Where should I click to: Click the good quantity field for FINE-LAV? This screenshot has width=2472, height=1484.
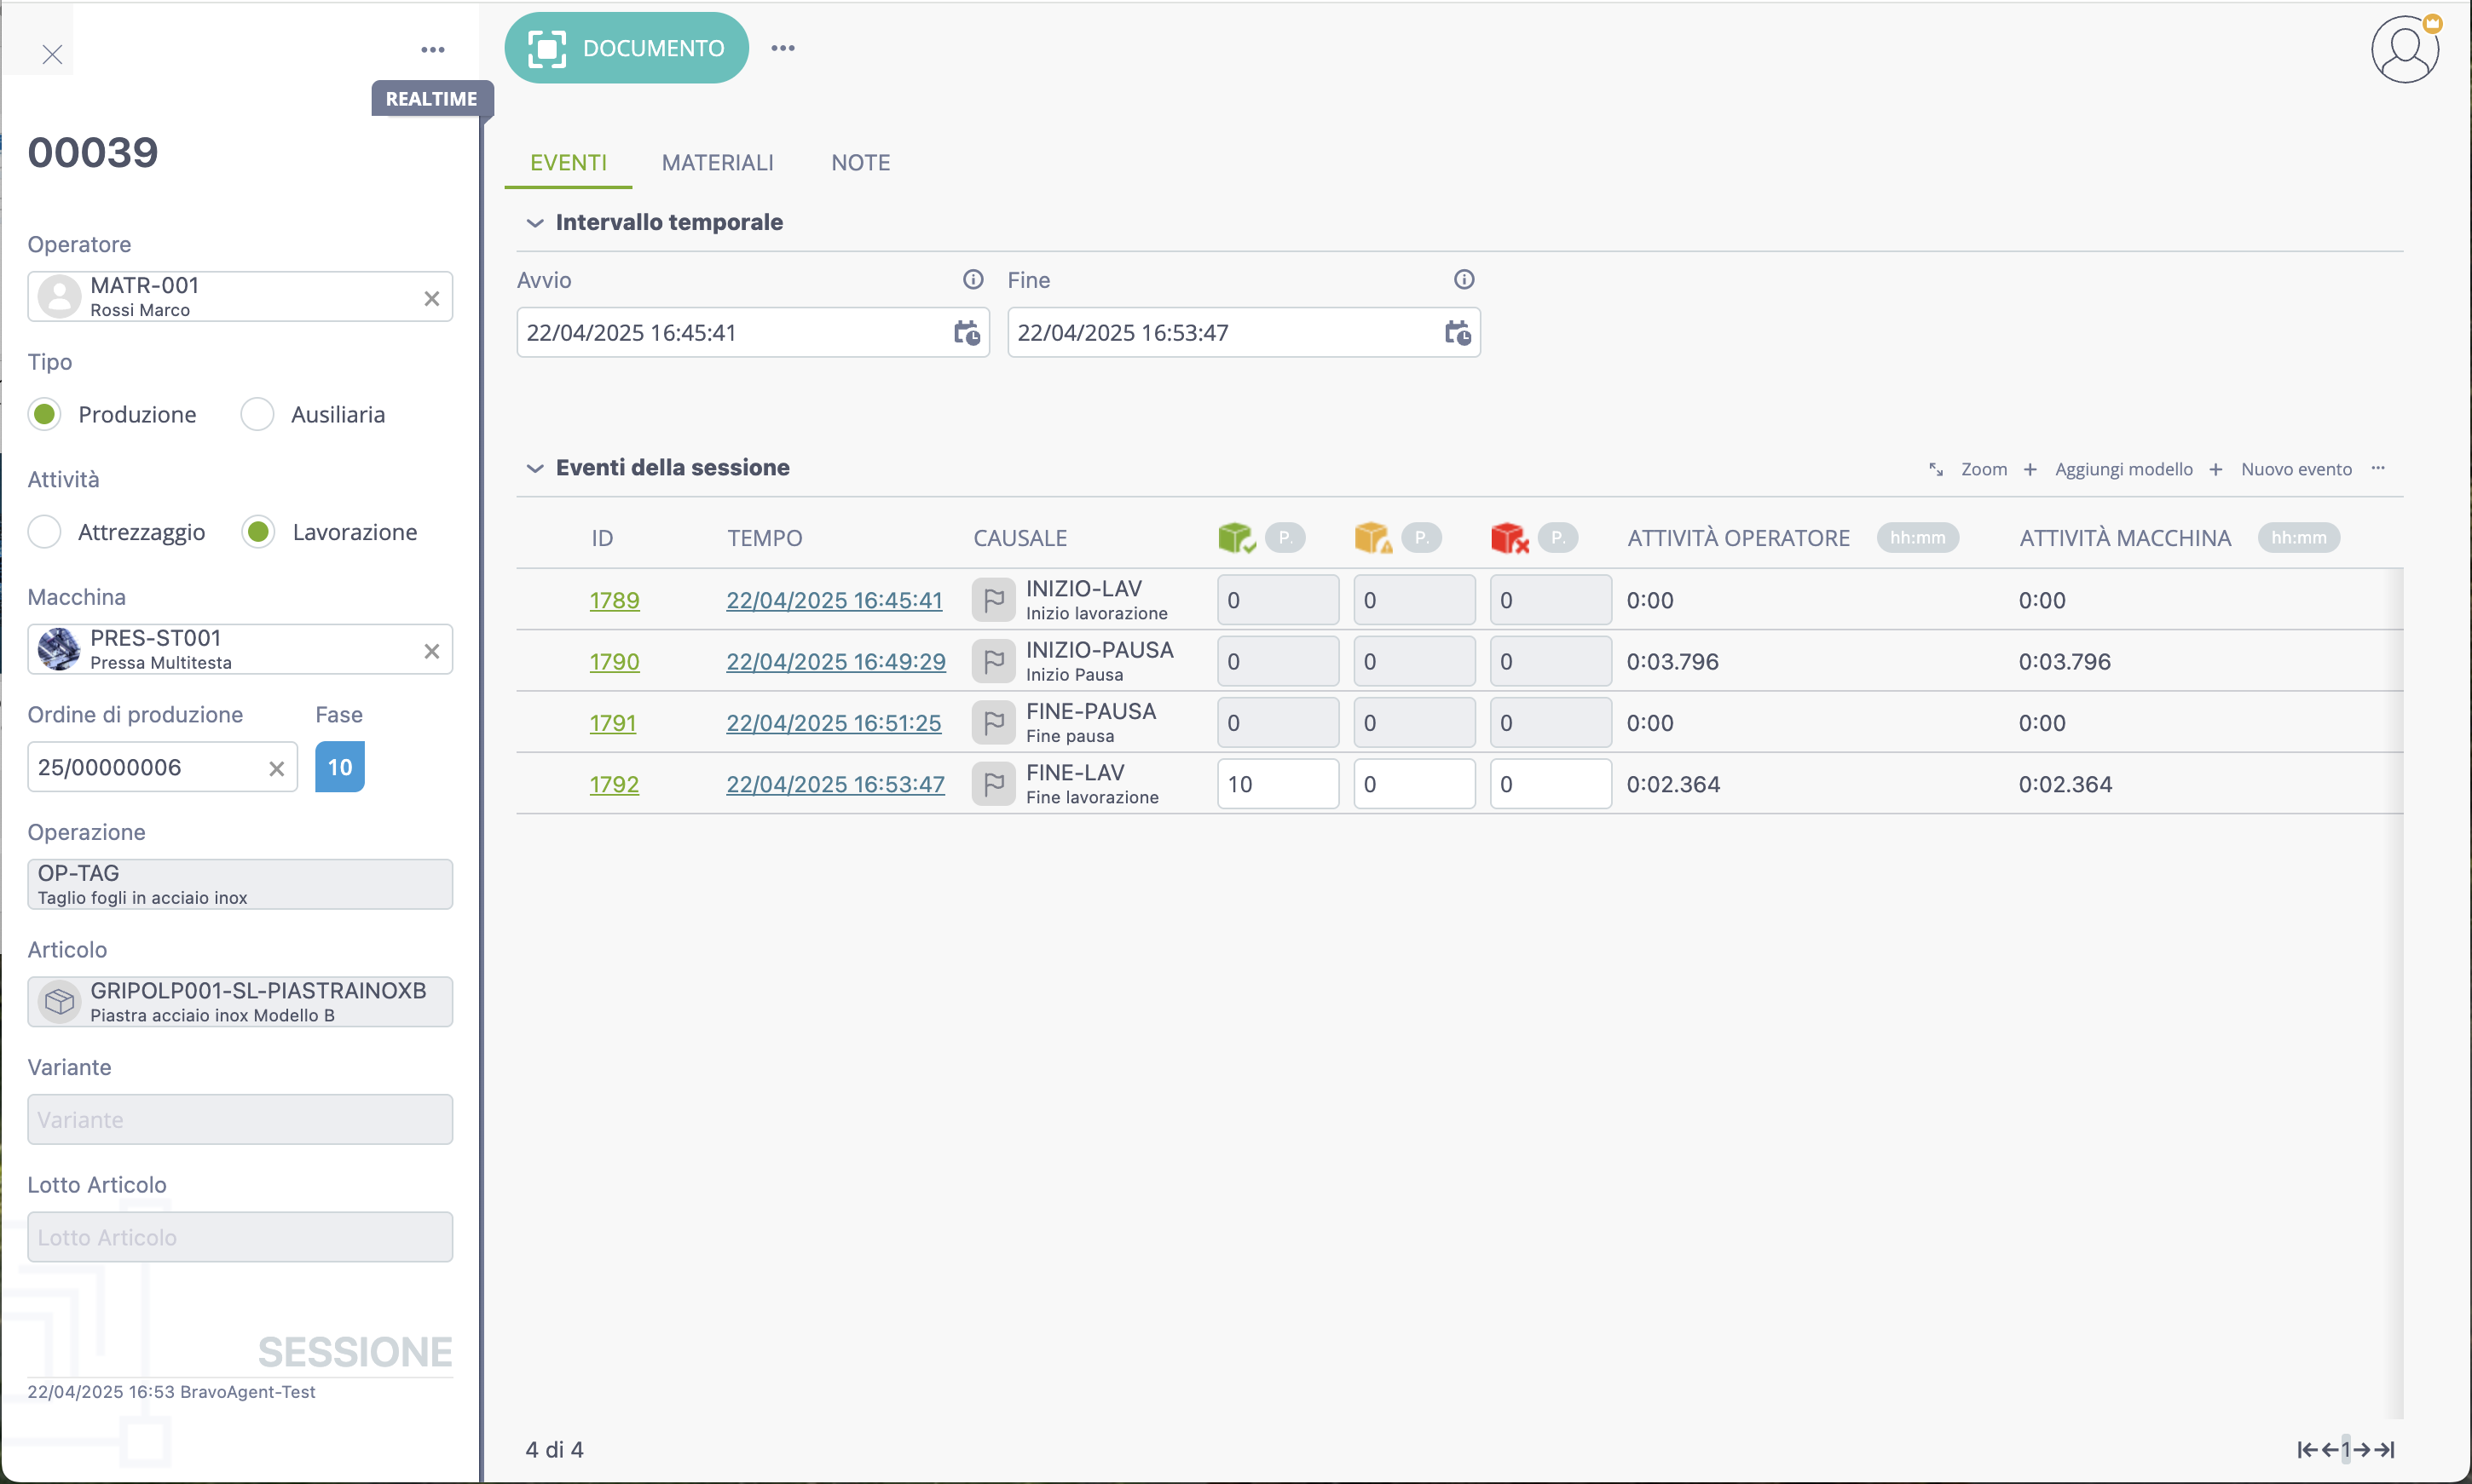1277,784
